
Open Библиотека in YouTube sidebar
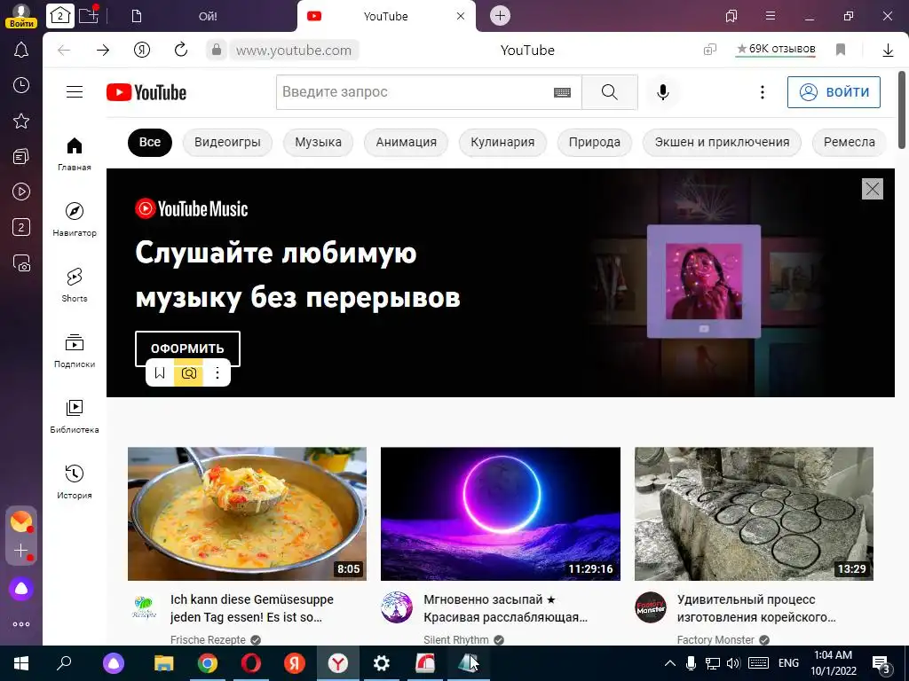(x=75, y=417)
